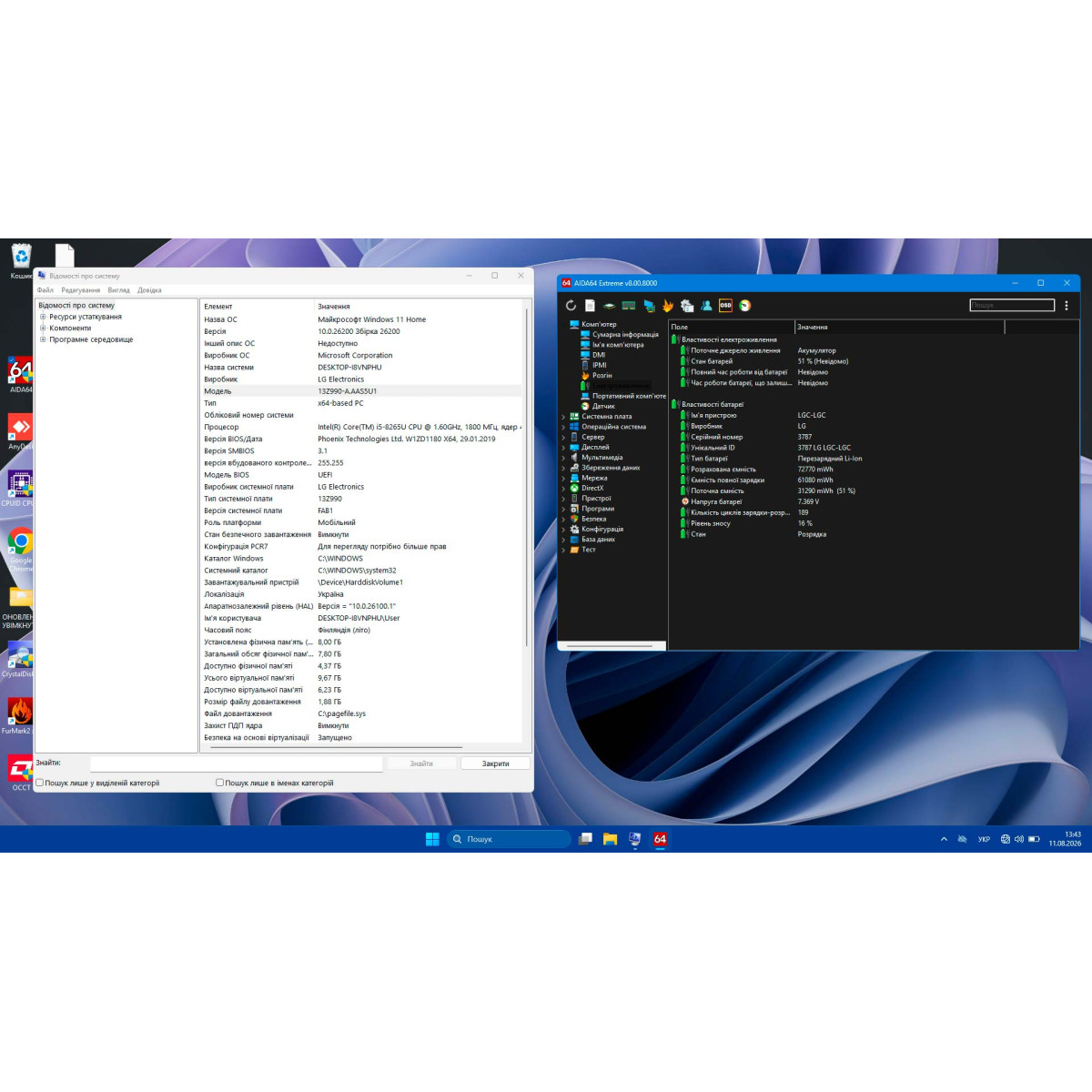Screen dimensions: 1092x1092
Task: Select the 'Процесор' row in System Information
Action: [x=361, y=427]
